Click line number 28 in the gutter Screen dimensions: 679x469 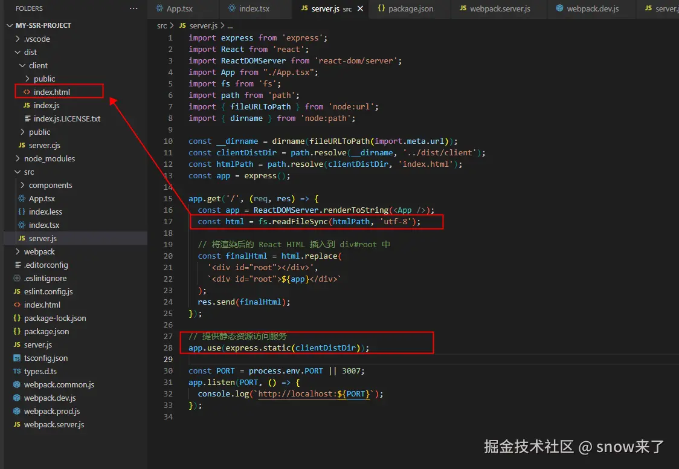pos(168,348)
